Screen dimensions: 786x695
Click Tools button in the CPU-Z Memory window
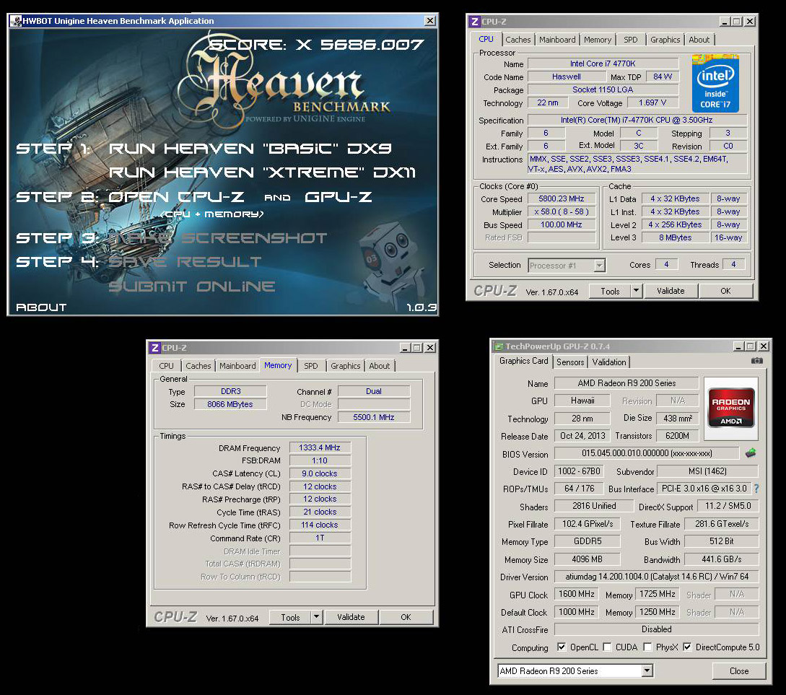point(290,617)
